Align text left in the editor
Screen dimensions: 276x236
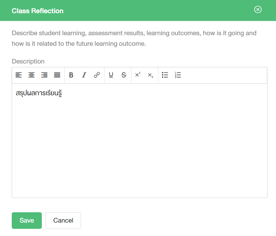tap(19, 75)
